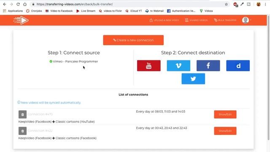This screenshot has width=270, height=152.
Task: Click the site logo in the header
Action: pos(21,20)
